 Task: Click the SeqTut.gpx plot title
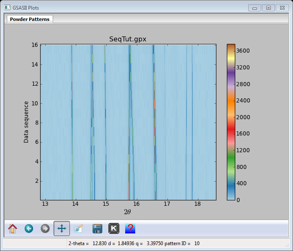[x=128, y=39]
